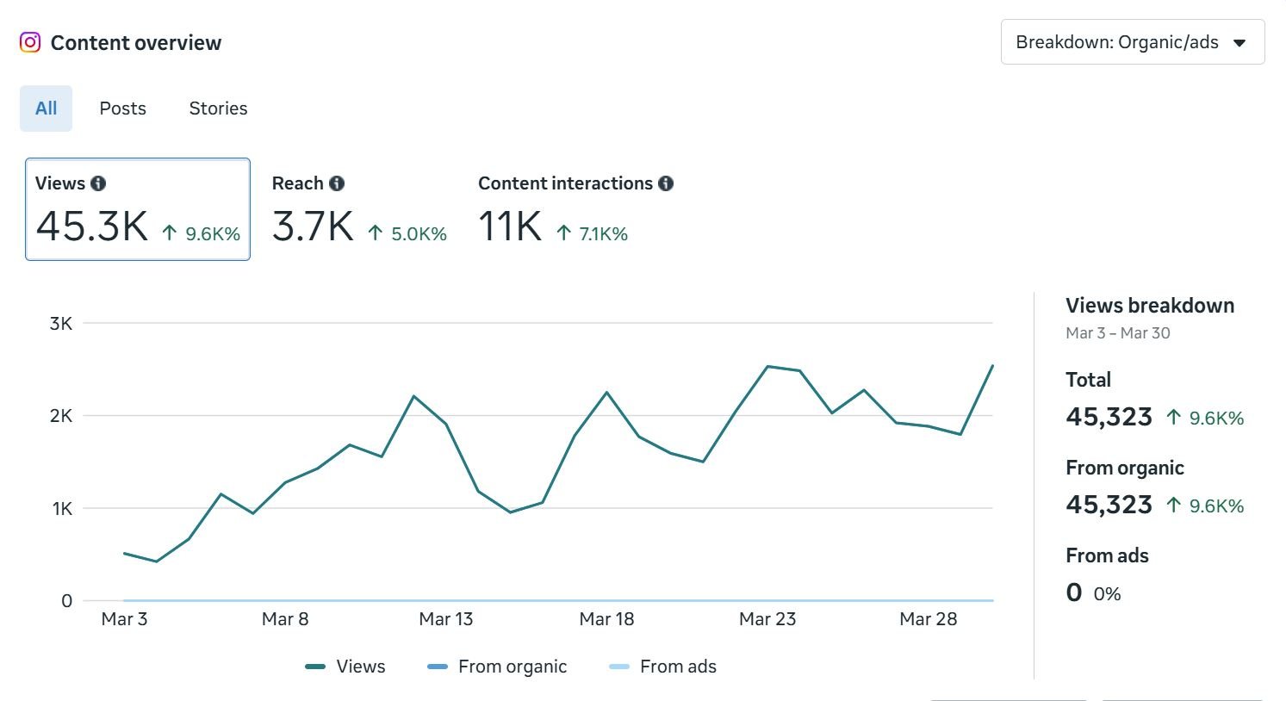
Task: Click the upward arrow beside Reach's 5.0K%
Action: click(x=374, y=231)
